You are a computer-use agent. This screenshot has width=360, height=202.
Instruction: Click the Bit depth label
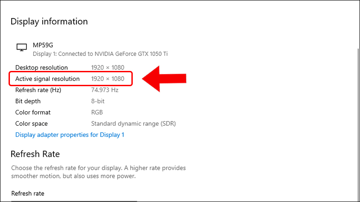pyautogui.click(x=28, y=101)
